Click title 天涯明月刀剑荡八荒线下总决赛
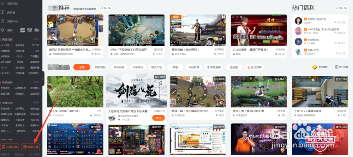Screen dimensions: 353x157 (128, 111)
